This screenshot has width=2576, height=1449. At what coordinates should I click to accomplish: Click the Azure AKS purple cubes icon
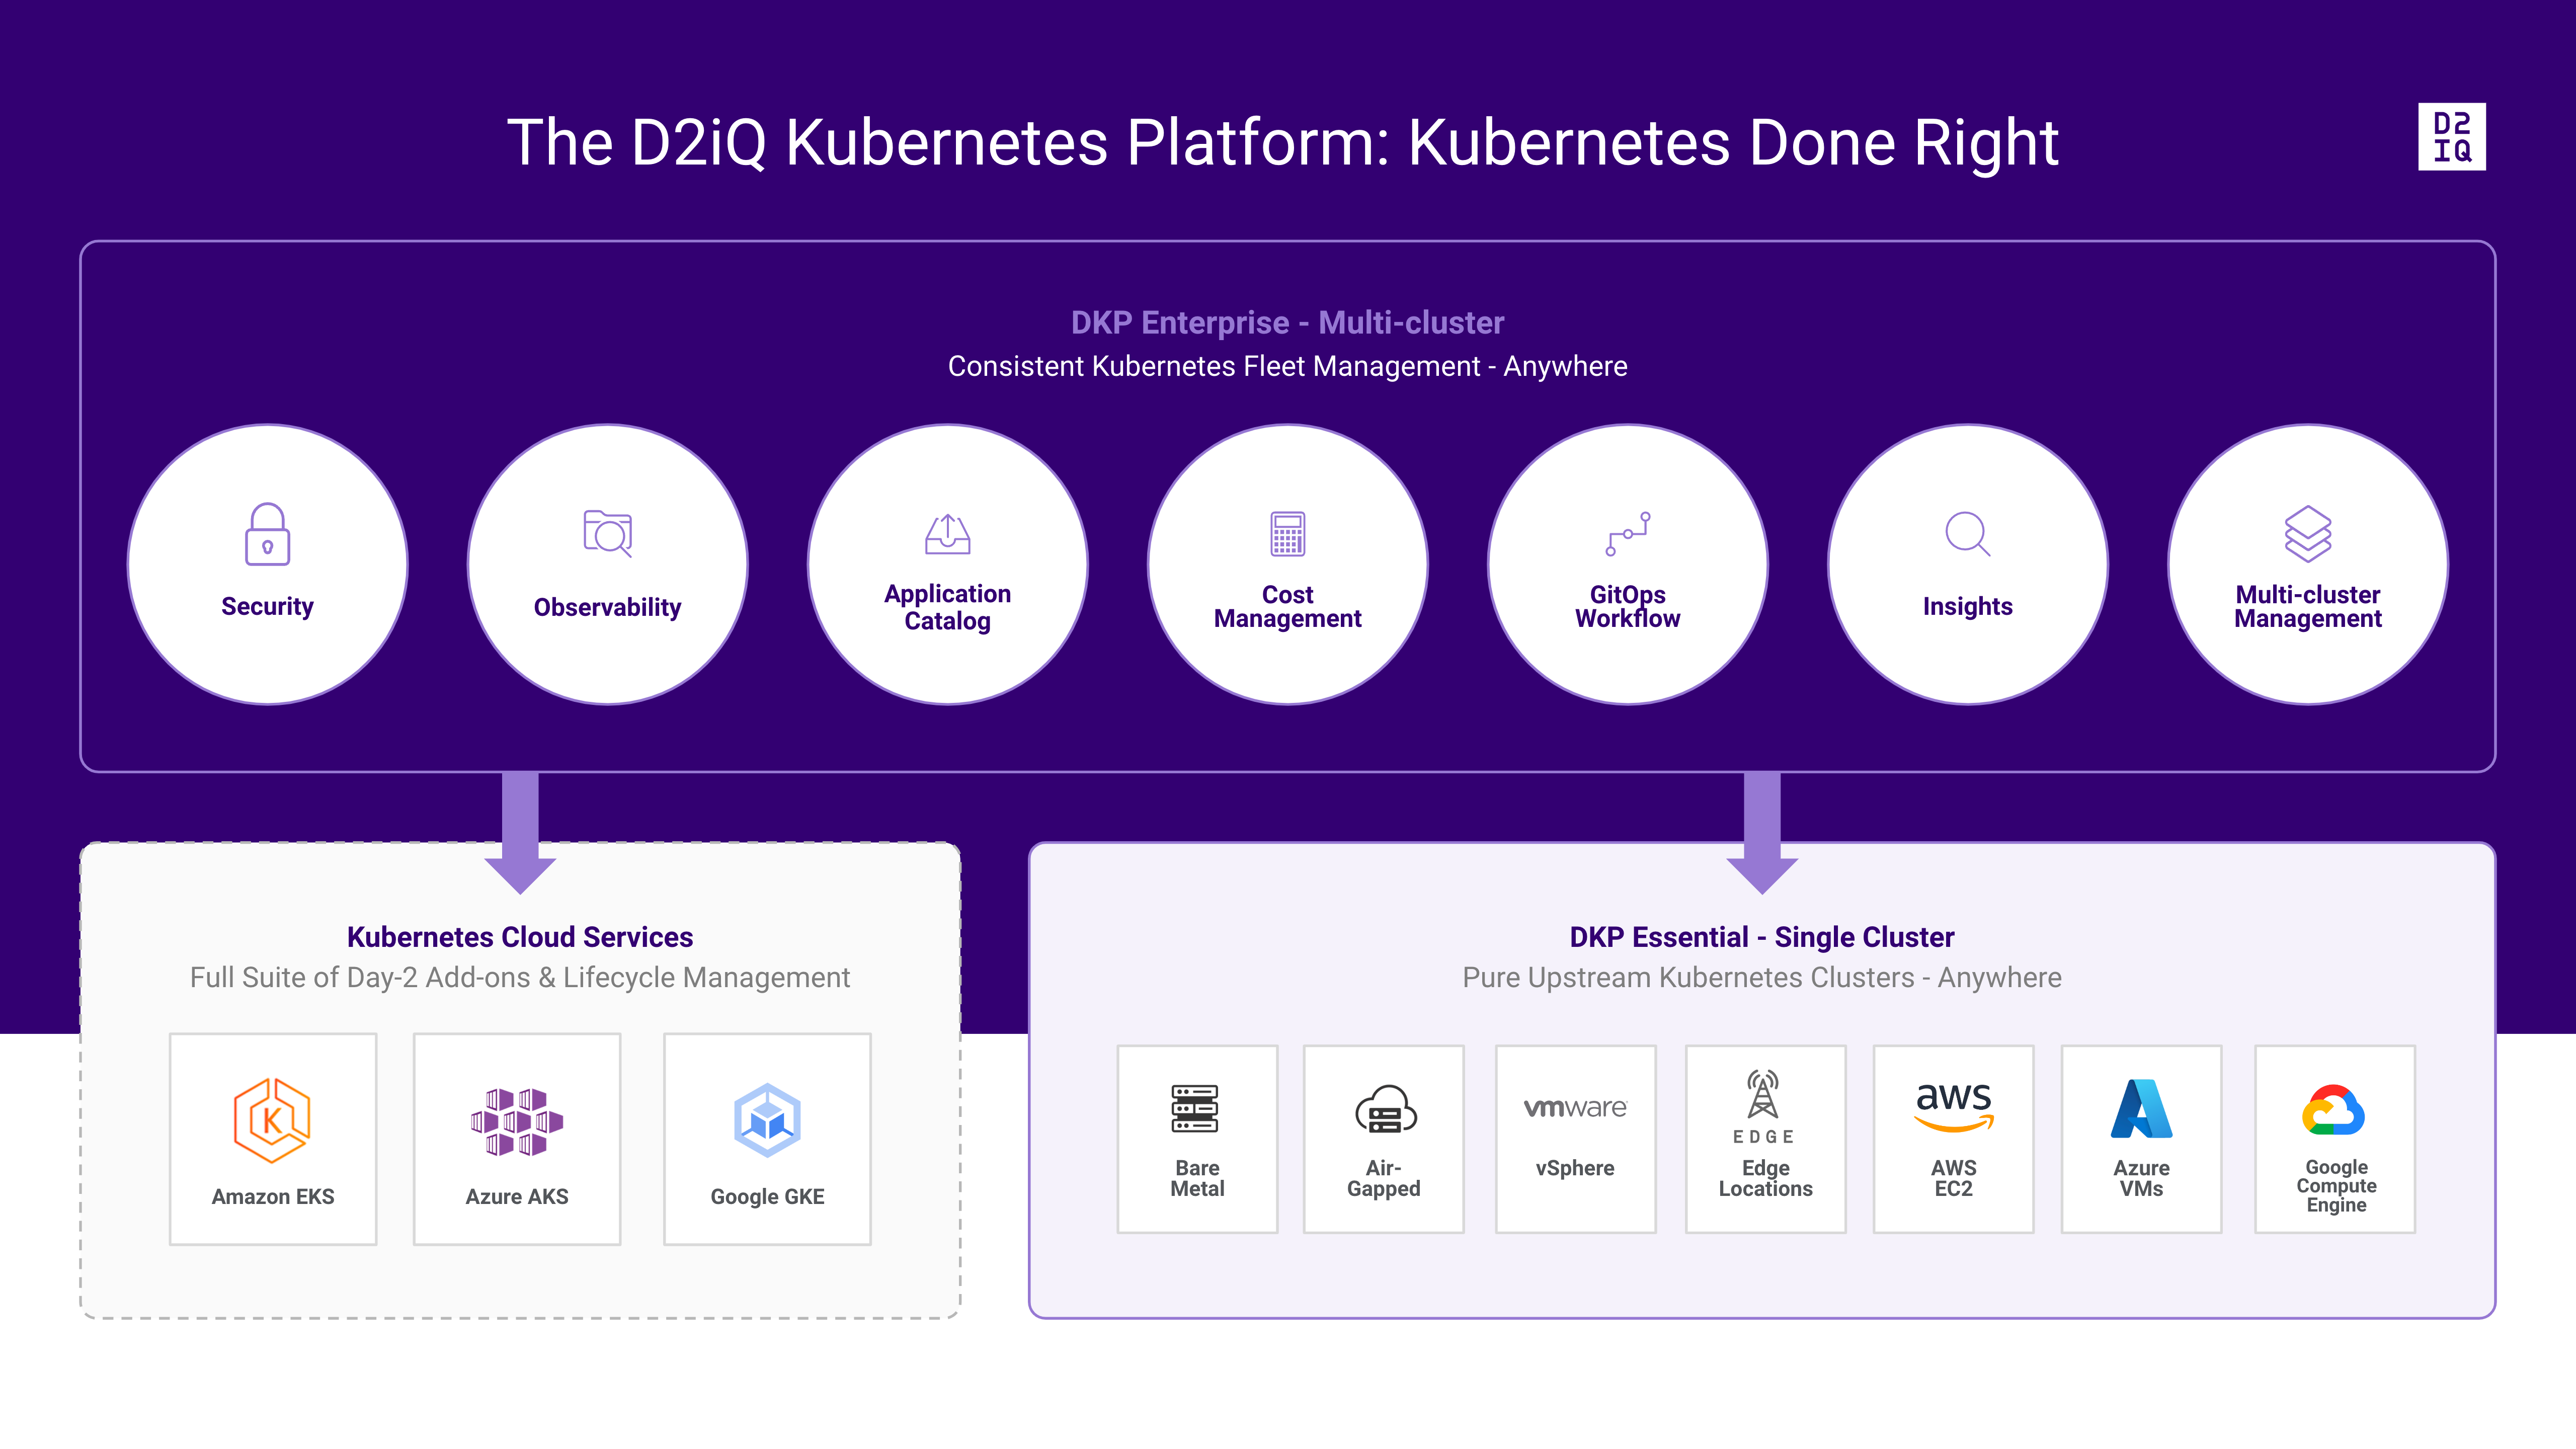(517, 1121)
